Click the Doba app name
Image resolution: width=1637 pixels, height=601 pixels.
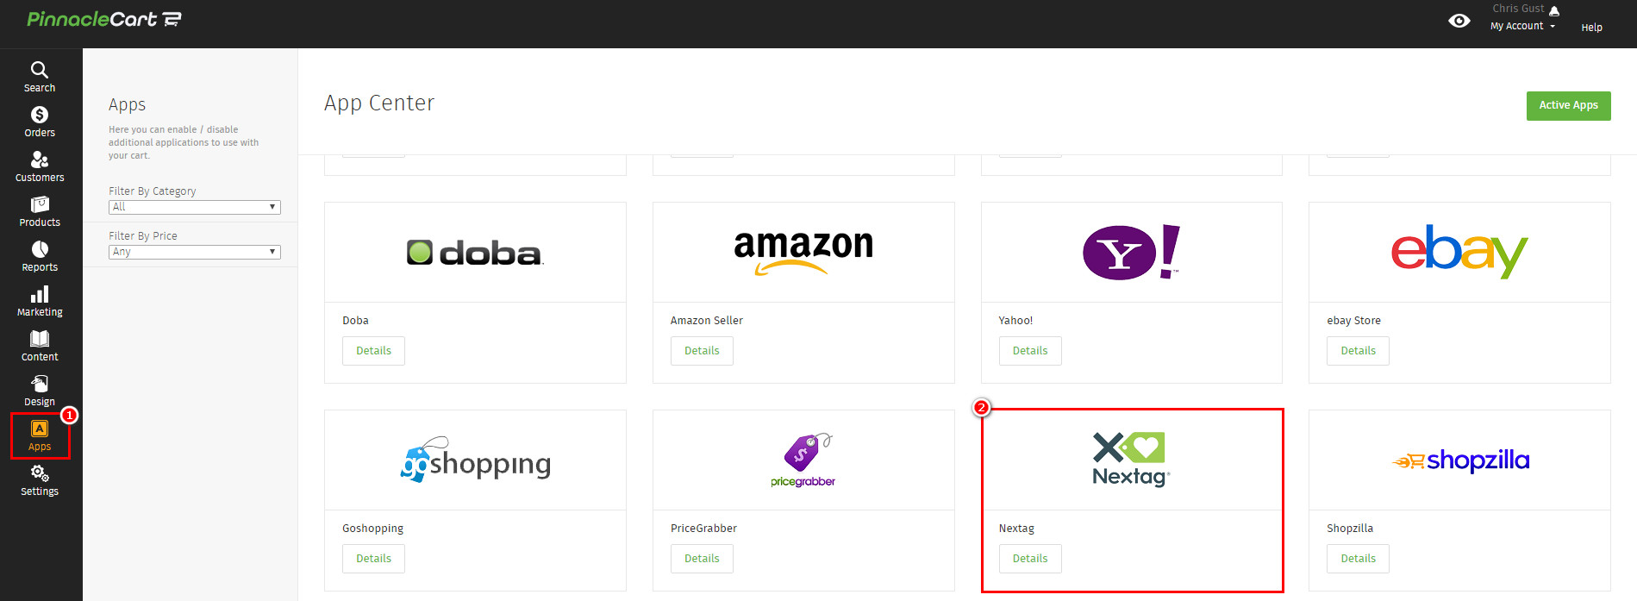coord(355,321)
